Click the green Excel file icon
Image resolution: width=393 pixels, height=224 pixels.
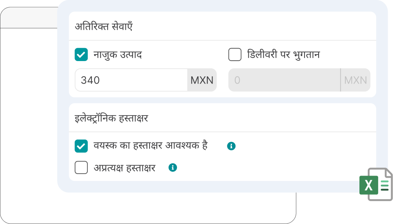click(x=375, y=184)
